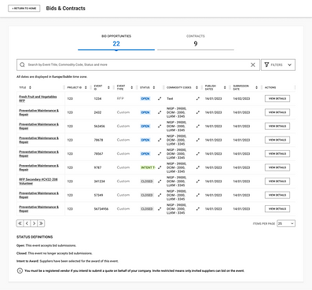Image resolution: width=312 pixels, height=290 pixels.
Task: Open Preventative Maintenance link for event 9787
Action: 39,167
